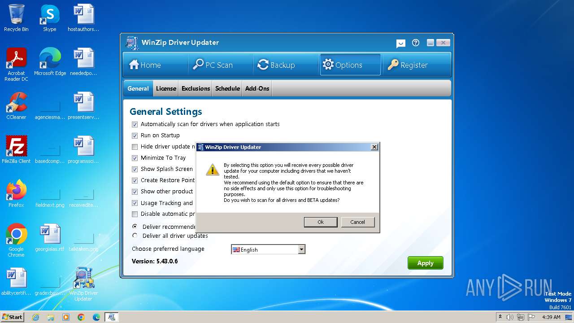Open Recycle Bin desktop icon
This screenshot has height=323, width=574.
tap(16, 18)
